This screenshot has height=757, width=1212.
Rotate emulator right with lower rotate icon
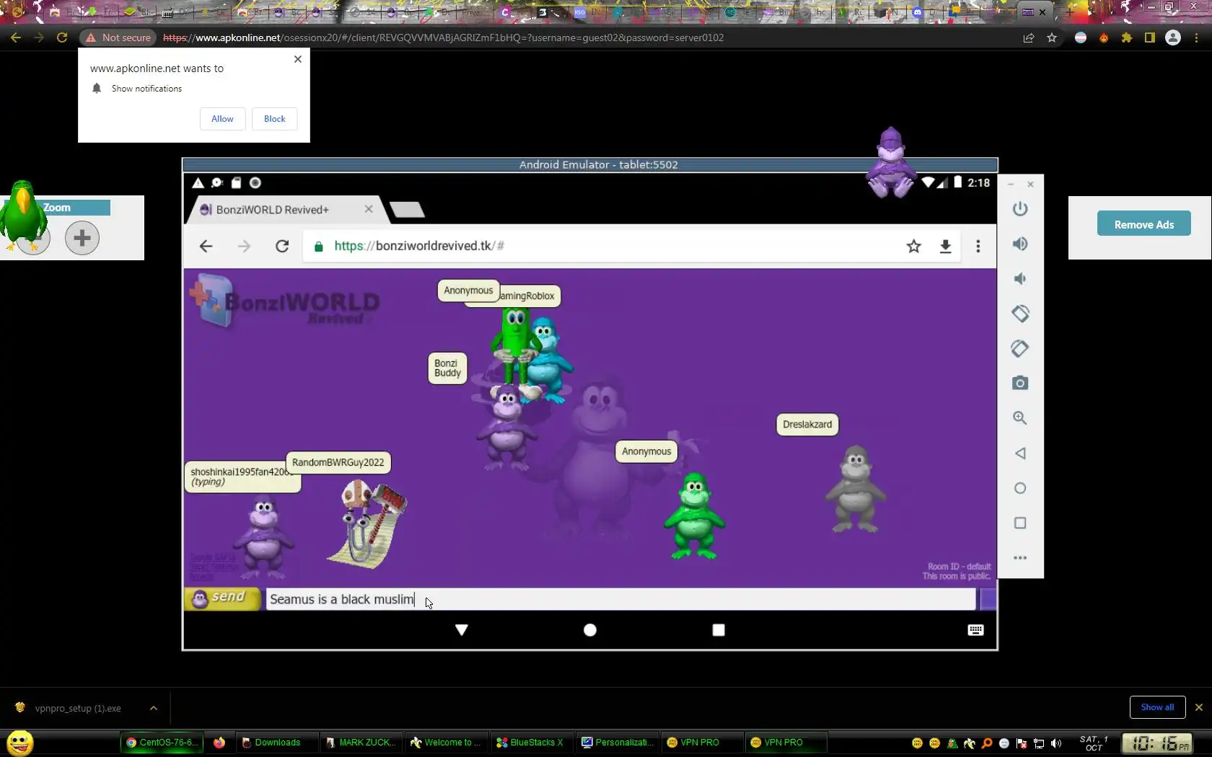(x=1019, y=348)
